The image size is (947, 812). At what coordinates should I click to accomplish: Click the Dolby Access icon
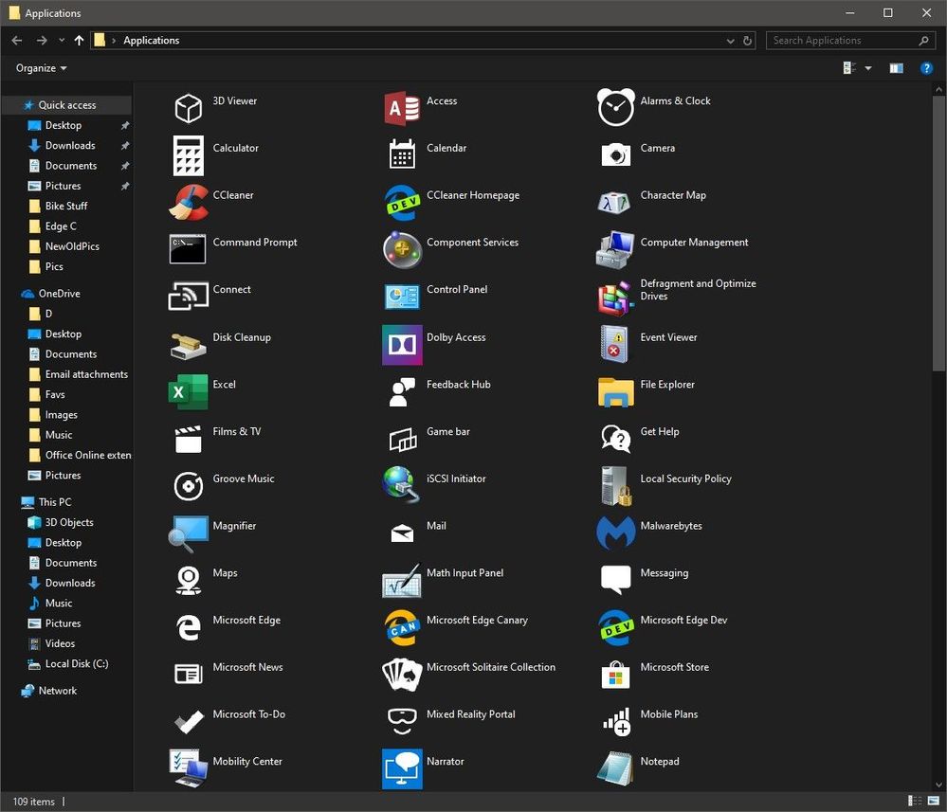pyautogui.click(x=402, y=345)
